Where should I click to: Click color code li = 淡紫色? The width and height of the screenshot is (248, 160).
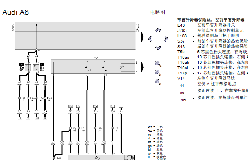(x=157, y=157)
